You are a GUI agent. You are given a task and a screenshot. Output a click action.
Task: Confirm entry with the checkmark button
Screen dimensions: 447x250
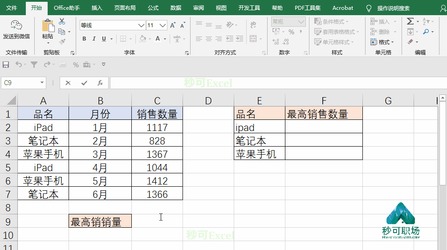tap(84, 83)
